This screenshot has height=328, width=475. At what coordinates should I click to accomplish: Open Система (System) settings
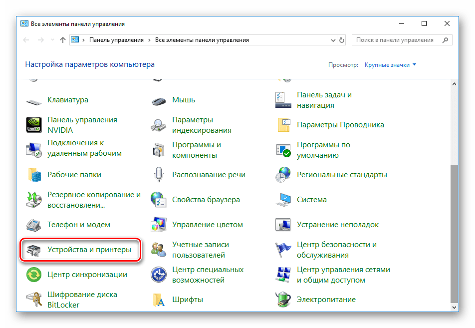pos(311,199)
